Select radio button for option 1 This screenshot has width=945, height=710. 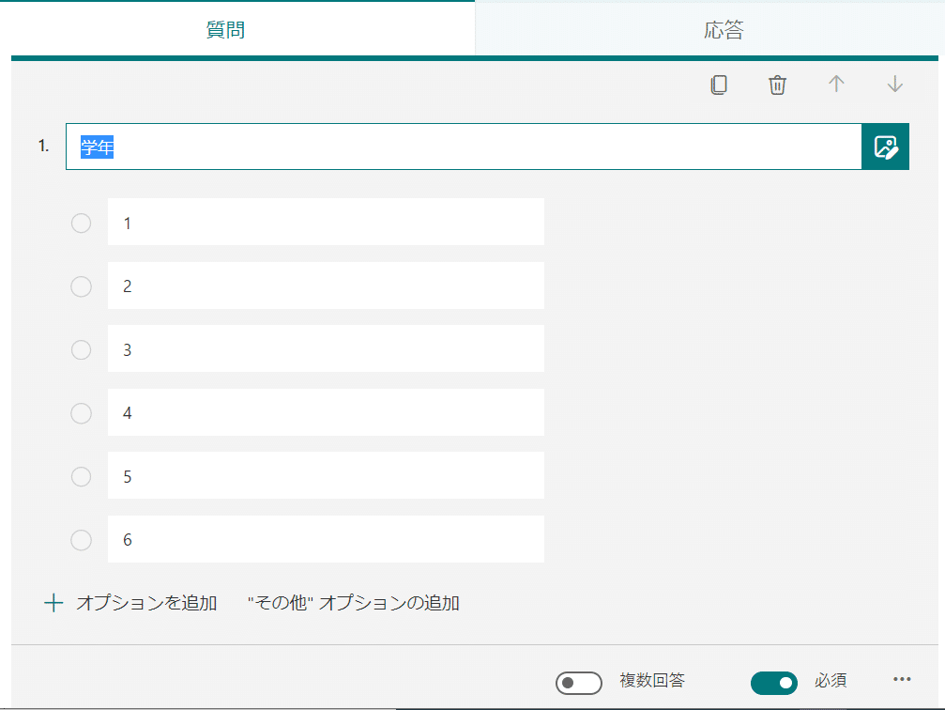(x=81, y=224)
